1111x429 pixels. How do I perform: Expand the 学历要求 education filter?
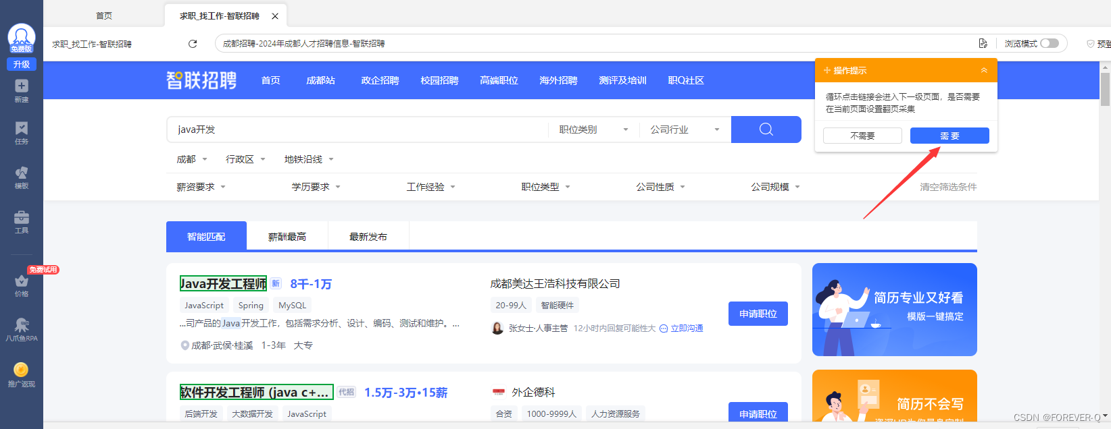click(316, 187)
